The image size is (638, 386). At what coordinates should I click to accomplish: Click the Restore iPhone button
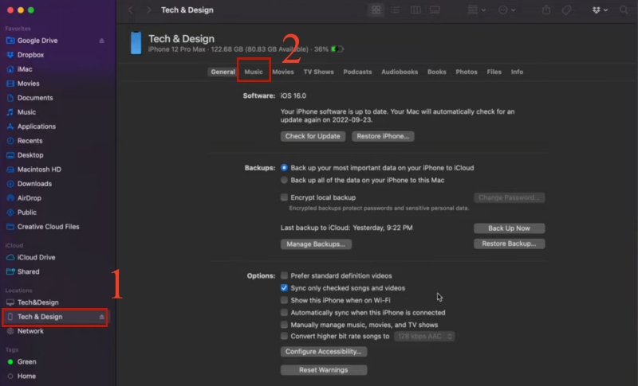tap(383, 136)
